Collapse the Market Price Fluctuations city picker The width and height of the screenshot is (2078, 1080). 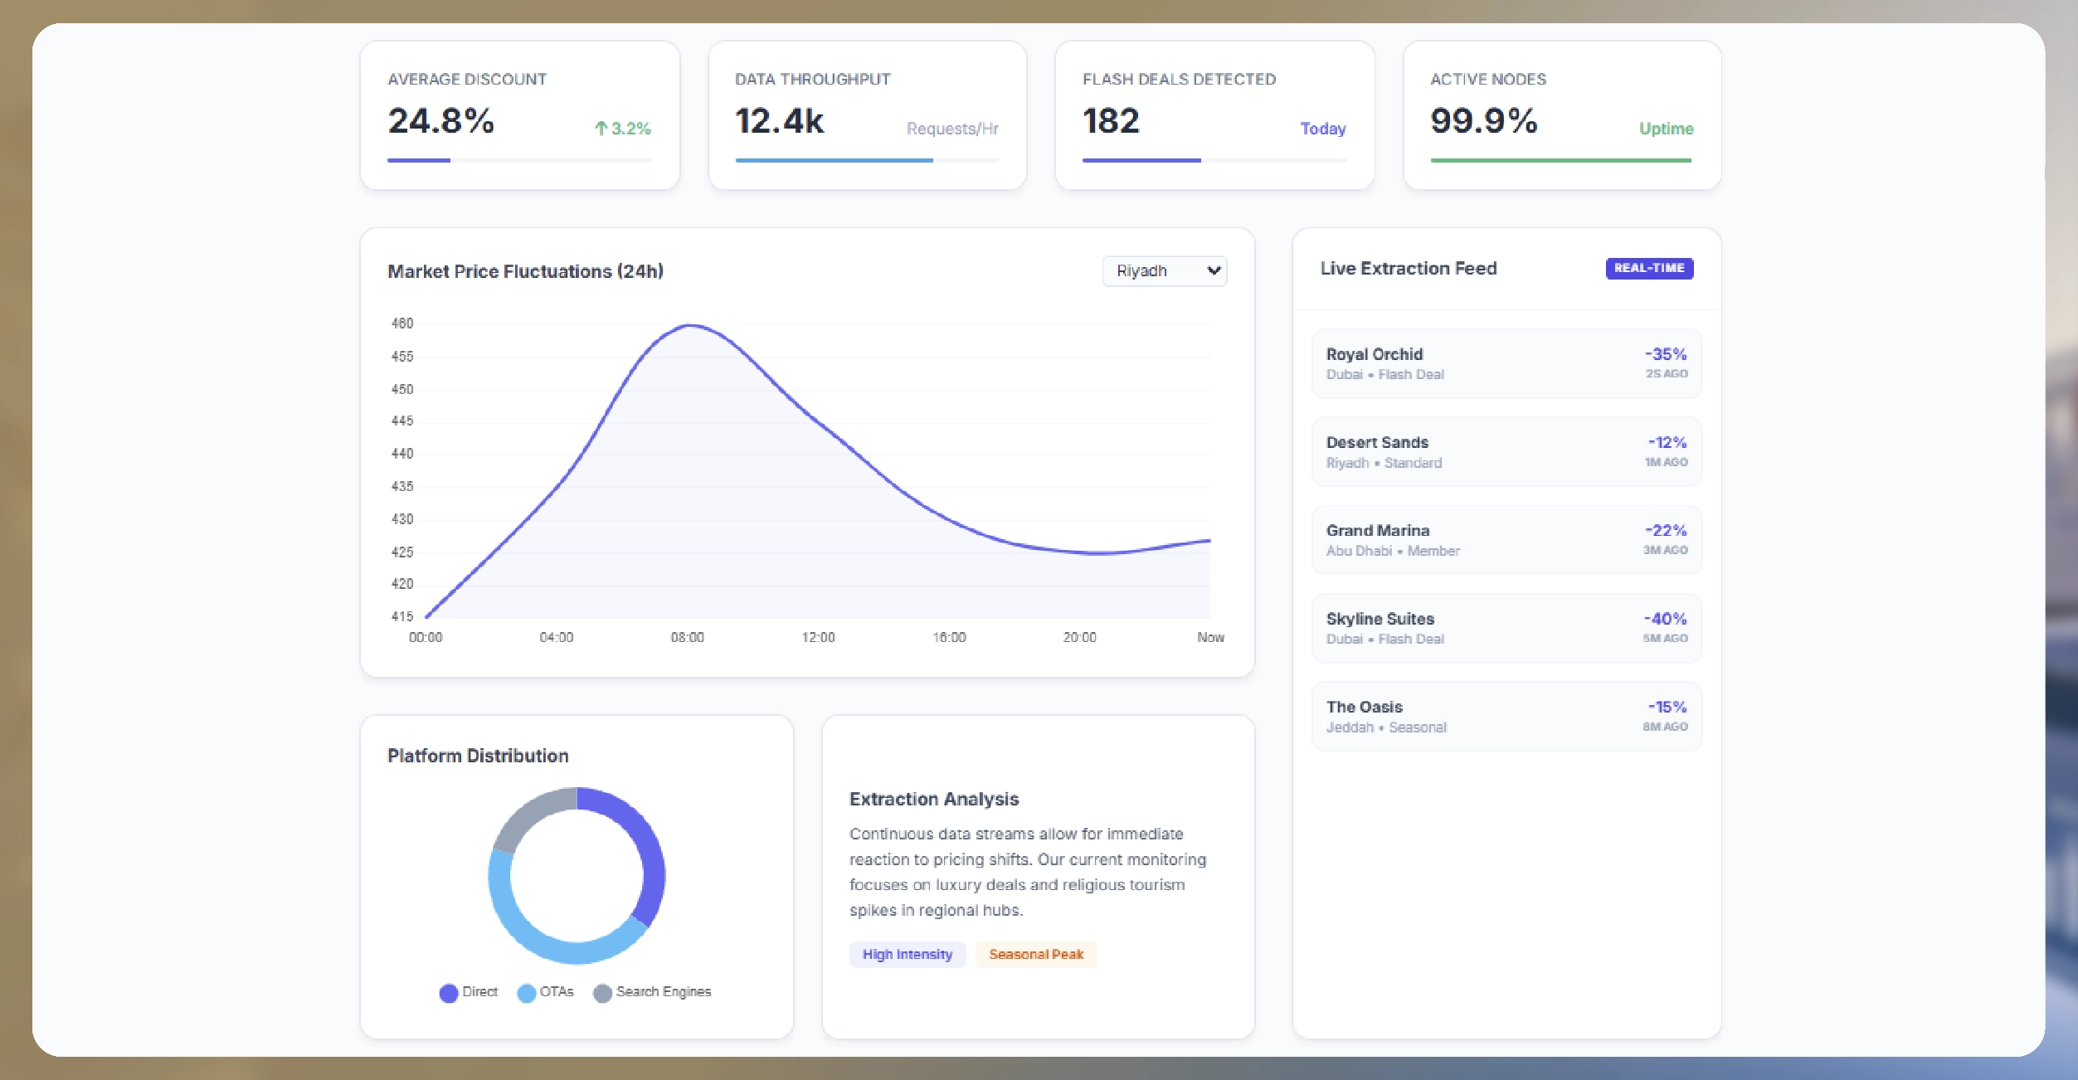pyautogui.click(x=1164, y=270)
